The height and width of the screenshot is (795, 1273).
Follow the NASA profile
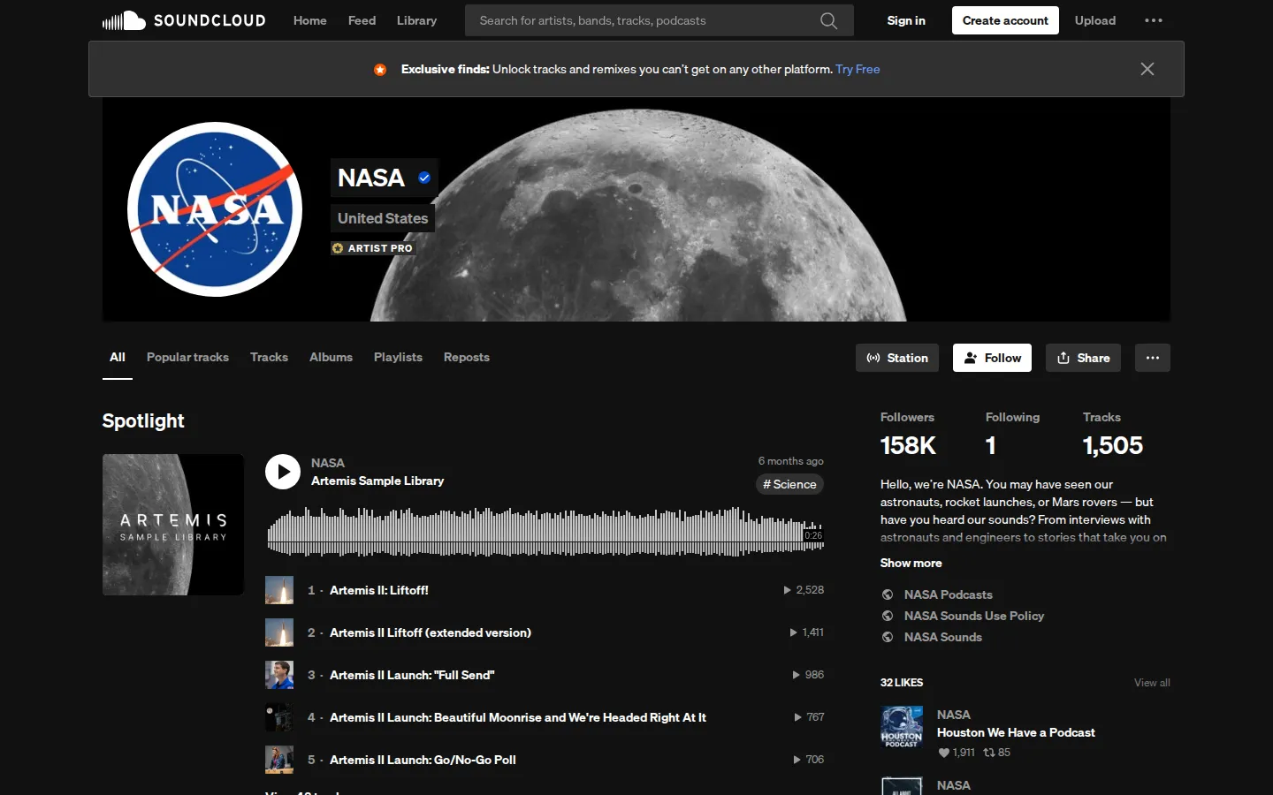pos(992,358)
